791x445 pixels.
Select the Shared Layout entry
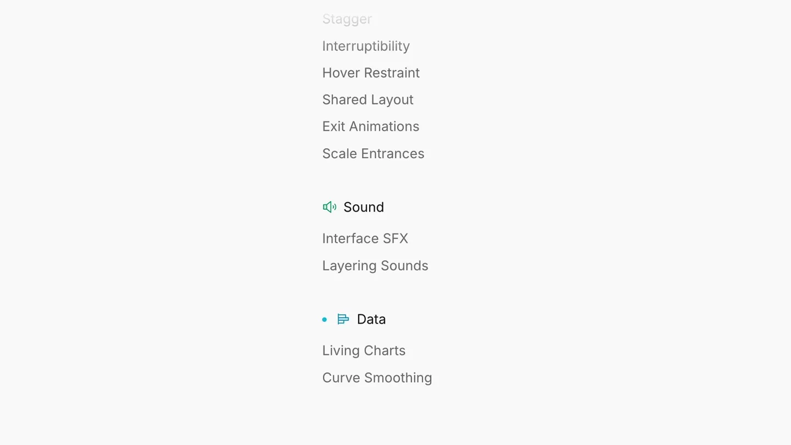tap(368, 100)
